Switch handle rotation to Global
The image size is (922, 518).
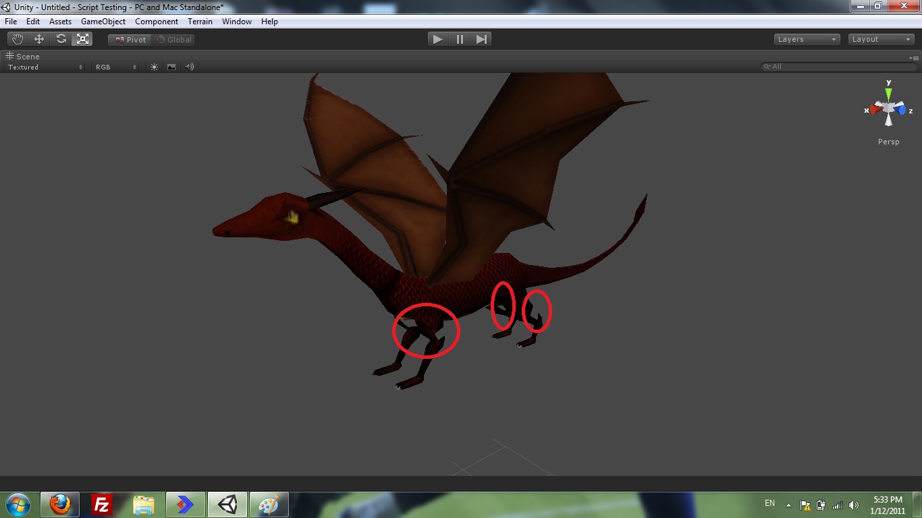tap(175, 39)
